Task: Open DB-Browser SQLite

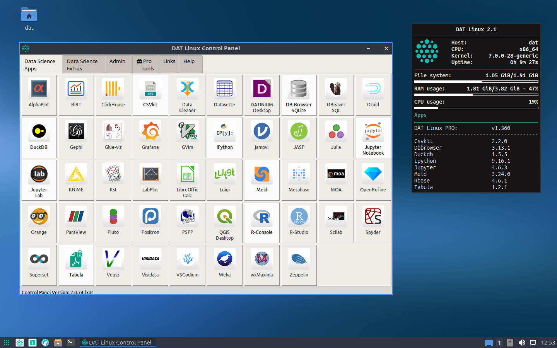Action: coord(299,95)
